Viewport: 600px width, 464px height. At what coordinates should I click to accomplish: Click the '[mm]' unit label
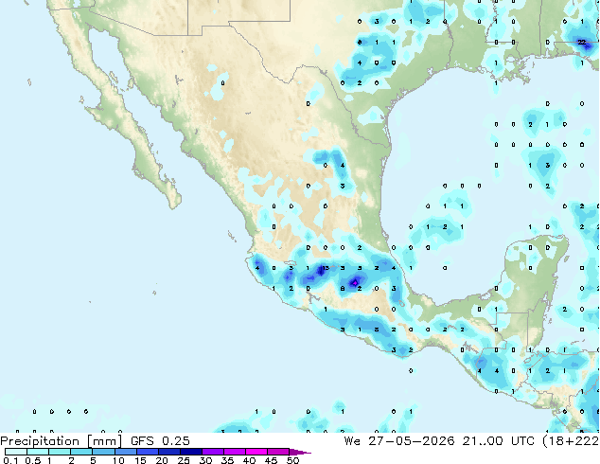(x=105, y=441)
